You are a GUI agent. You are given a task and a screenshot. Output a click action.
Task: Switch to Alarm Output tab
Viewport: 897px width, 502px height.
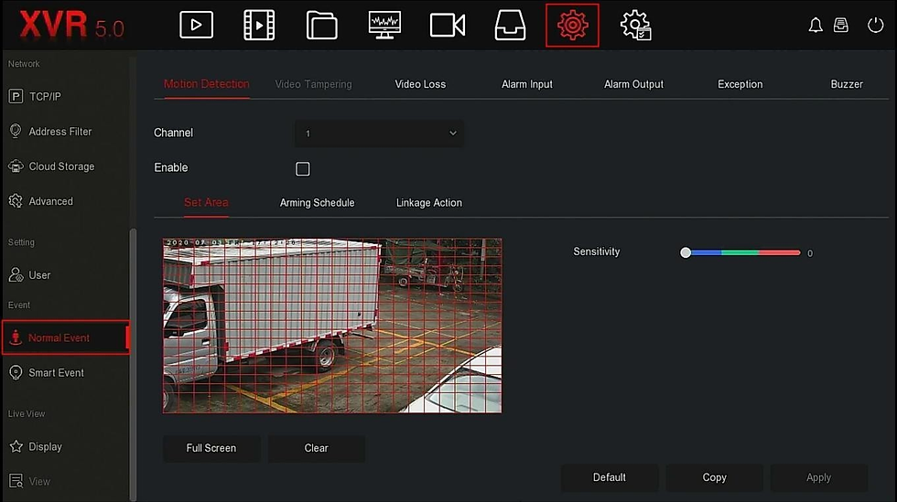633,84
